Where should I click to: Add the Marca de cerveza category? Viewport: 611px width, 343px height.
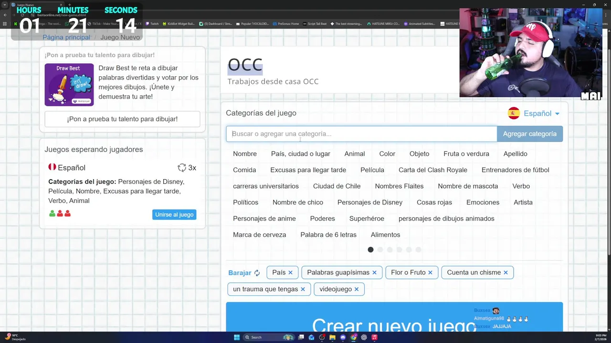click(x=260, y=235)
